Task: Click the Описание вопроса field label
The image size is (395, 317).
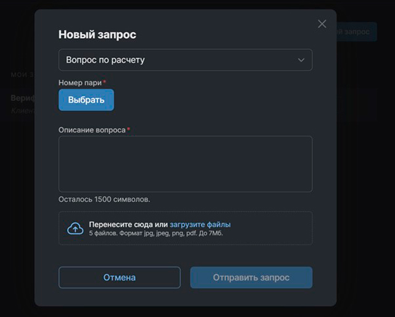Action: (92, 130)
